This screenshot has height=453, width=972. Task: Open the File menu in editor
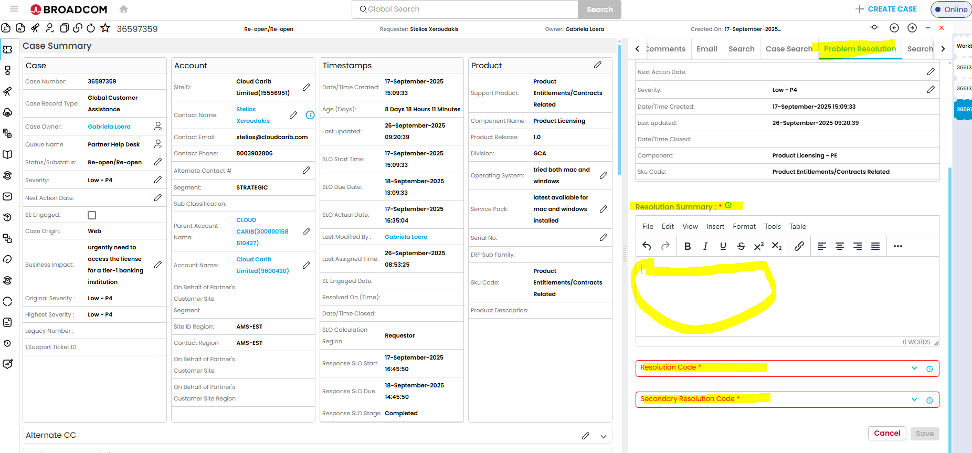pos(648,226)
